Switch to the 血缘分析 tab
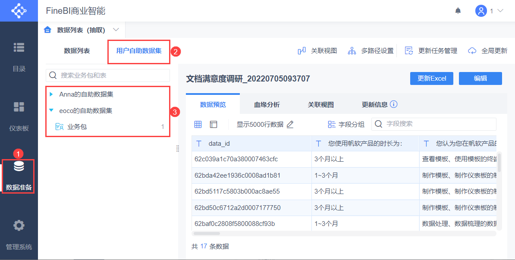 pyautogui.click(x=267, y=105)
